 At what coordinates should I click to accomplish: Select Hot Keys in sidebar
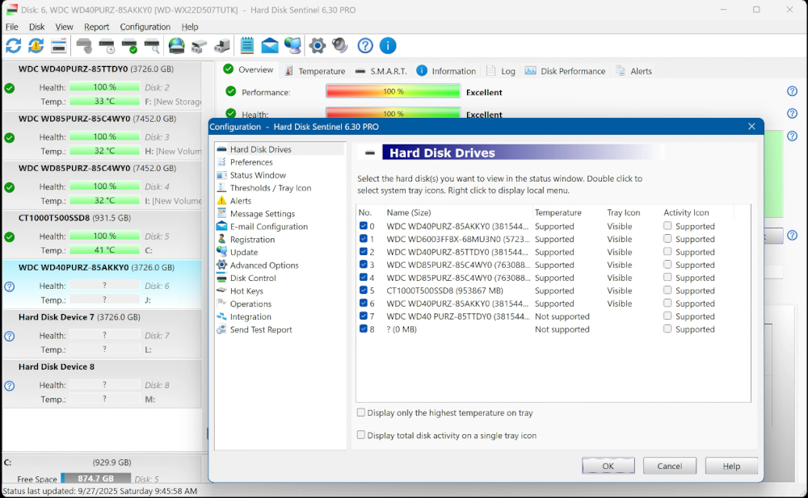[246, 291]
